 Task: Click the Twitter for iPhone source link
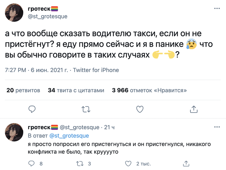pos(96,70)
